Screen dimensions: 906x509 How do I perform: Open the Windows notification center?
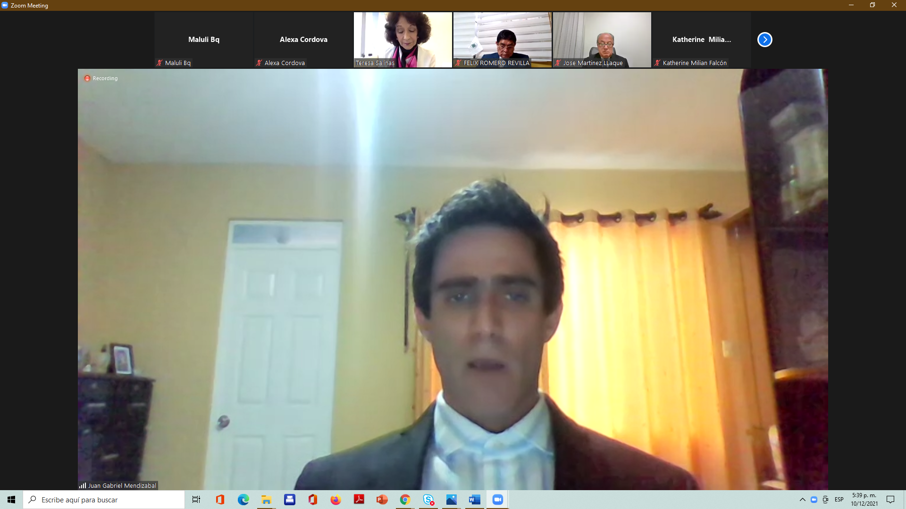point(890,500)
